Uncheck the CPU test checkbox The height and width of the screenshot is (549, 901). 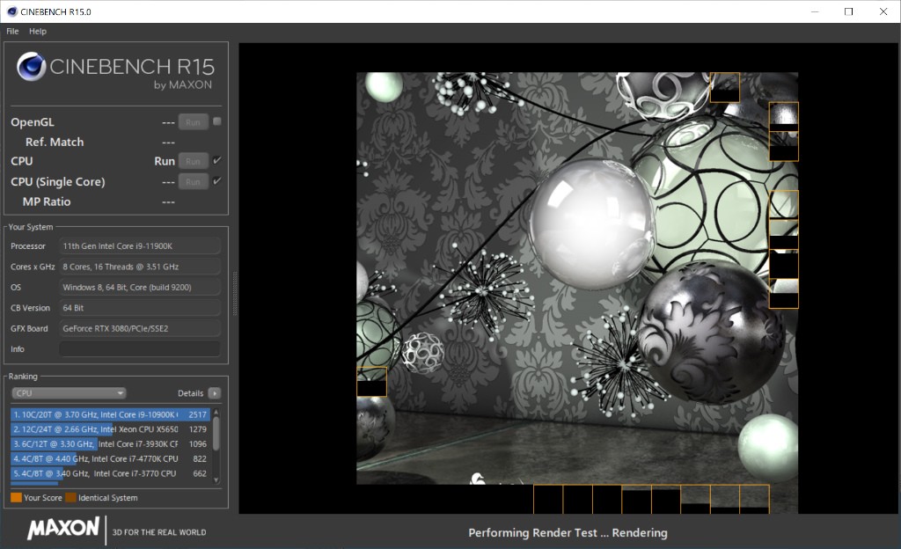(x=217, y=160)
